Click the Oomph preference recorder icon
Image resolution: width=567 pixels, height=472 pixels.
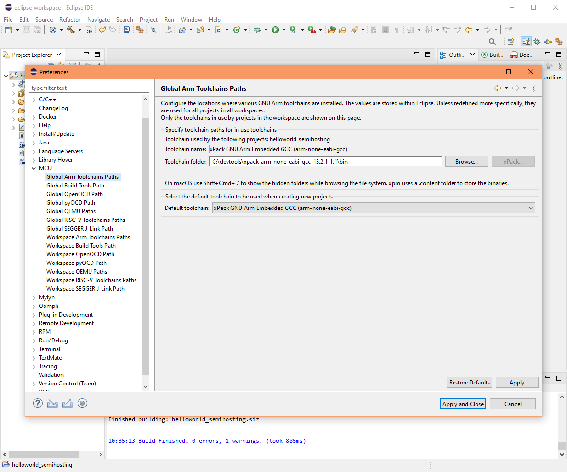tap(82, 403)
